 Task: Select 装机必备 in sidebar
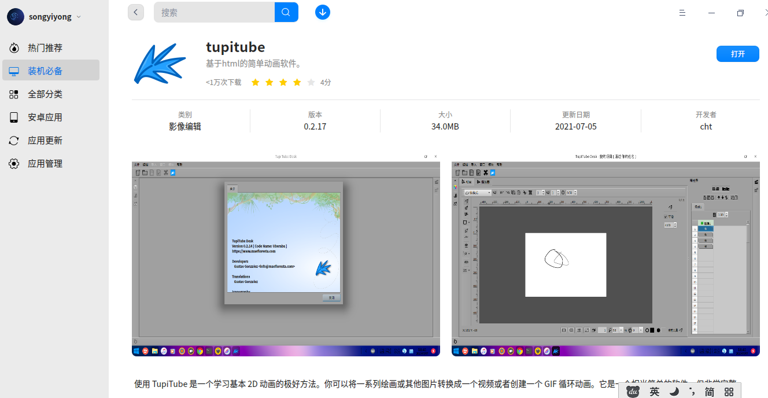[x=51, y=71]
